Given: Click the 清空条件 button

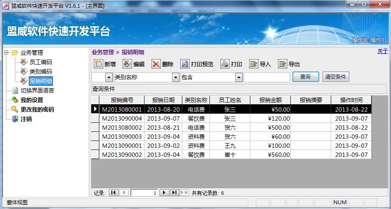Looking at the screenshot, I should (336, 77).
